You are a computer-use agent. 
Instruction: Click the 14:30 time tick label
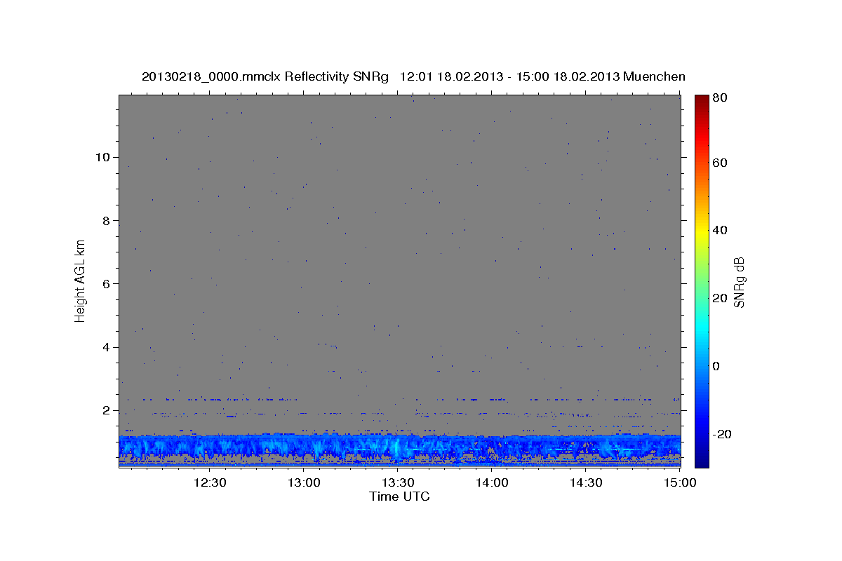point(586,483)
